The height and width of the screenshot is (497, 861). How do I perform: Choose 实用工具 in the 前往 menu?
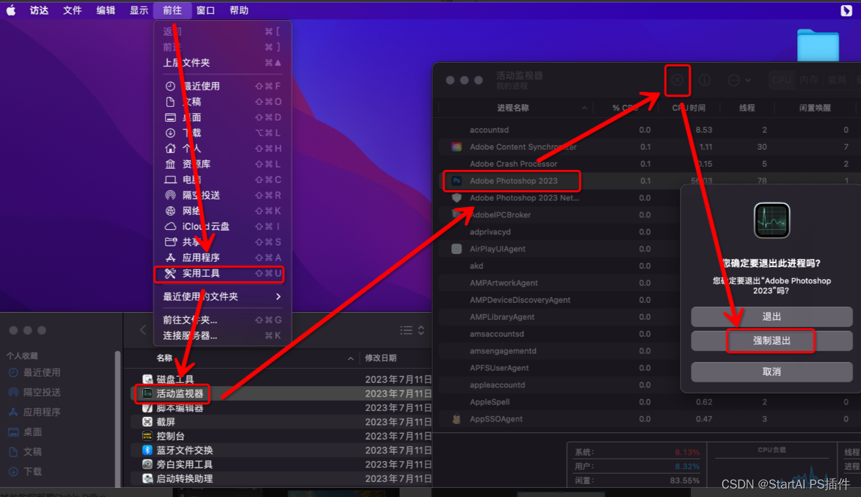pyautogui.click(x=222, y=274)
